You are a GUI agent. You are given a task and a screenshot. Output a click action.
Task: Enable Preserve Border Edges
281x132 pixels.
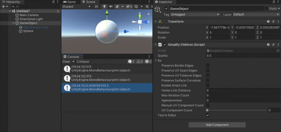(x=208, y=65)
